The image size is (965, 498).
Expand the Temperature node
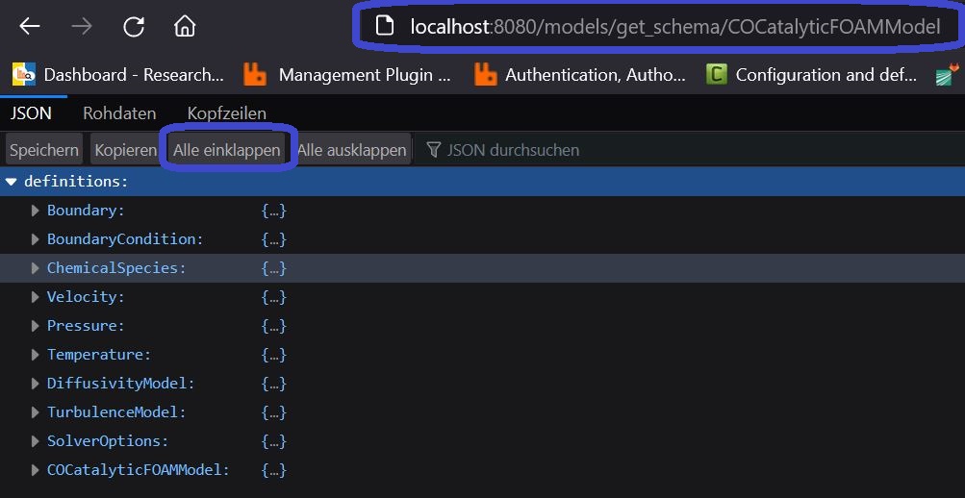35,355
